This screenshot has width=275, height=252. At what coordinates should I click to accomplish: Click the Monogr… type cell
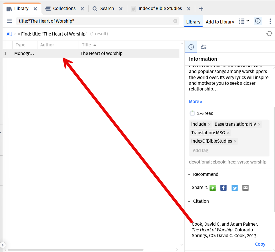(24, 54)
